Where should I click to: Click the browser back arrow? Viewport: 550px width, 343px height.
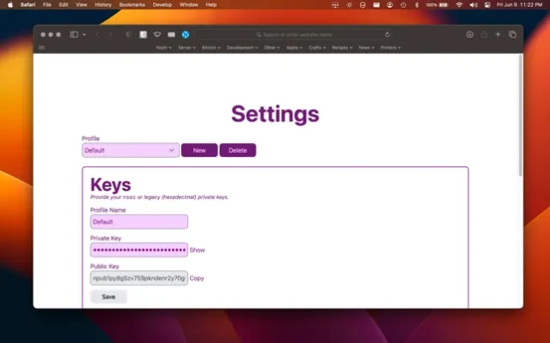coord(97,34)
